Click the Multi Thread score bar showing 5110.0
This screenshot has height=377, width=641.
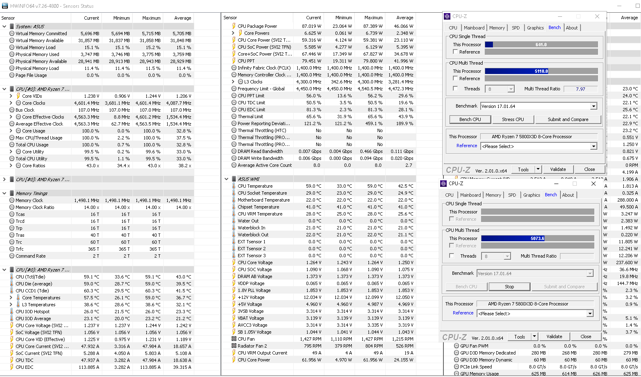[541, 71]
